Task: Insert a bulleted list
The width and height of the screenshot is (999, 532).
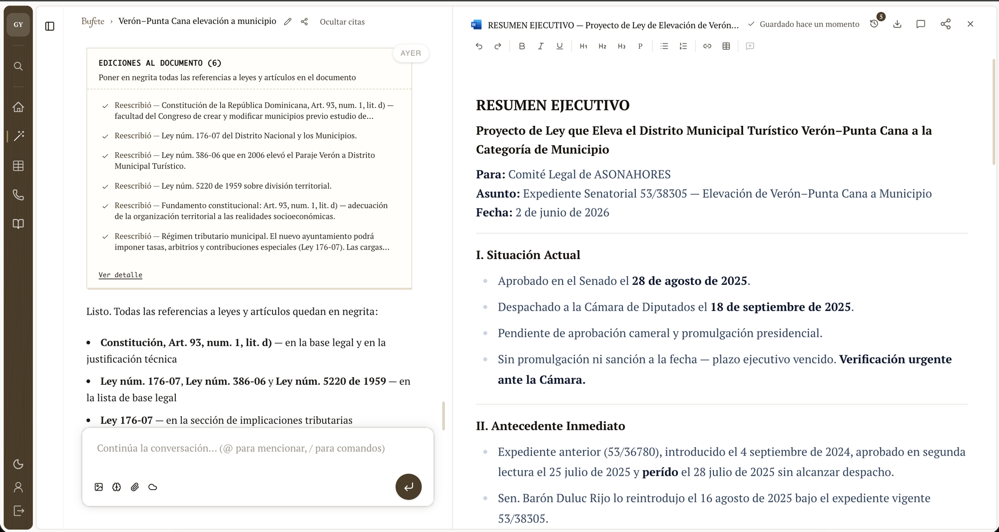Action: 664,46
